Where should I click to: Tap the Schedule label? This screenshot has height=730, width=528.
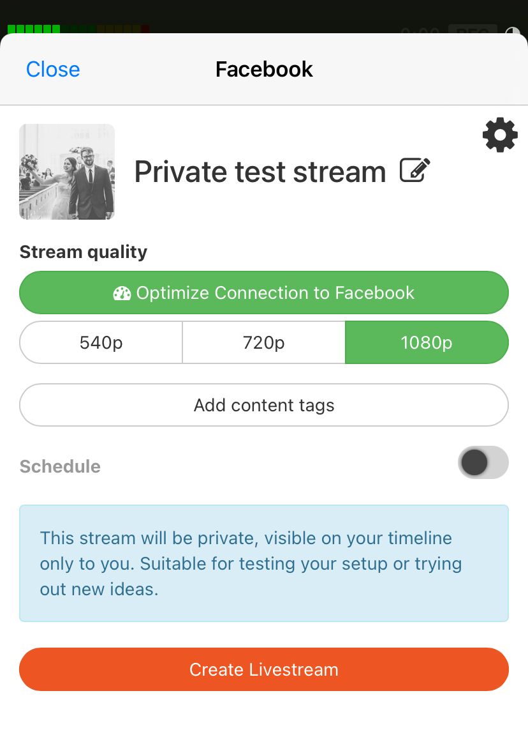pyautogui.click(x=60, y=466)
